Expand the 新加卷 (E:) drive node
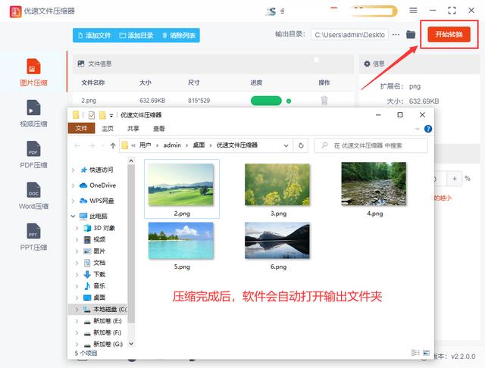The height and width of the screenshot is (368, 485). click(x=77, y=321)
